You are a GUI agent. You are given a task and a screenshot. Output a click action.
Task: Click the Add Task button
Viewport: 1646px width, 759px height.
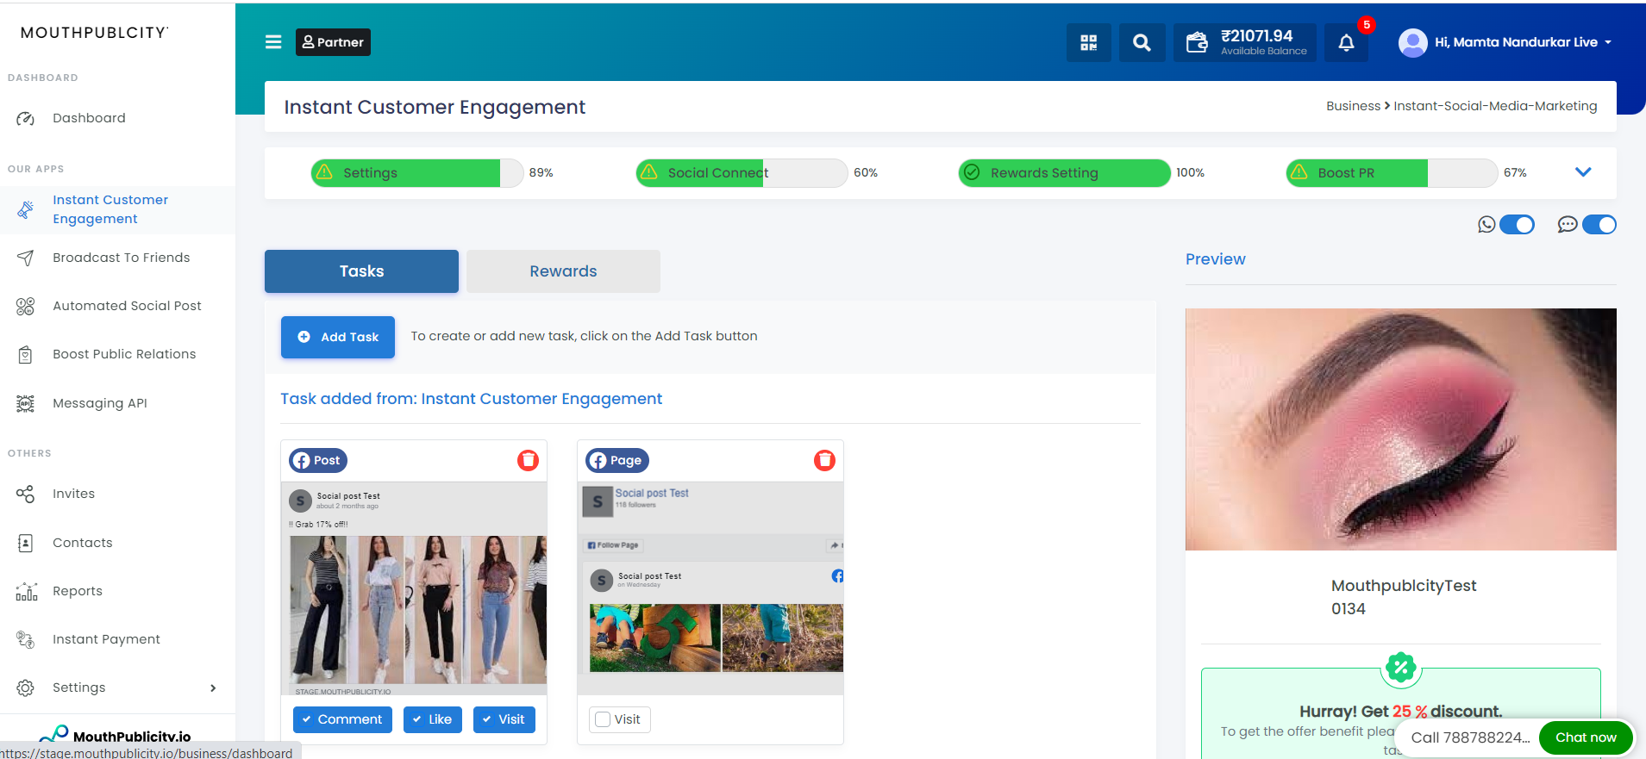click(x=338, y=337)
